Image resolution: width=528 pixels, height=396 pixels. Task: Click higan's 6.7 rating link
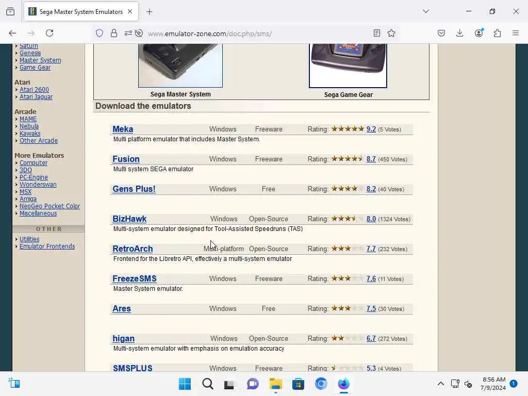pyautogui.click(x=371, y=338)
